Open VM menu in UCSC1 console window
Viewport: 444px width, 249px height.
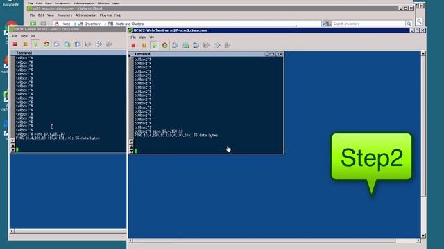click(x=33, y=36)
